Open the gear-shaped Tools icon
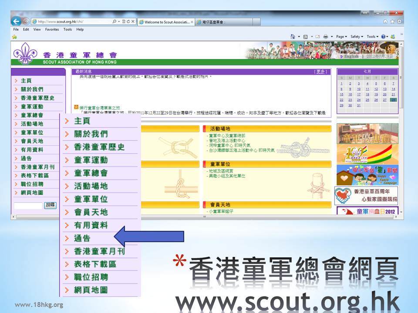This screenshot has width=418, height=313. [399, 22]
